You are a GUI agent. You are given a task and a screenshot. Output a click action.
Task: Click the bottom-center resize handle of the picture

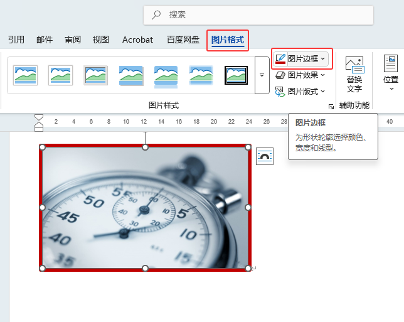click(x=145, y=269)
